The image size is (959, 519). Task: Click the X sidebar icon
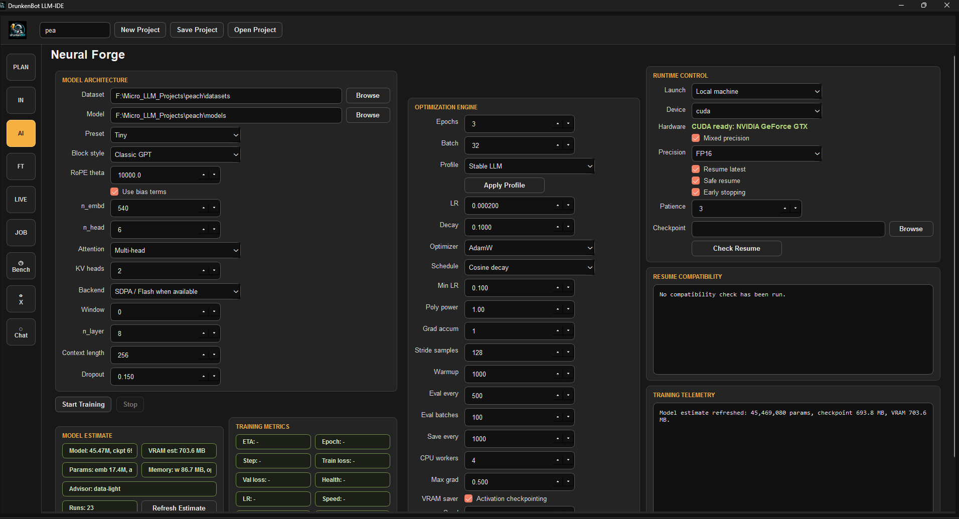point(21,299)
